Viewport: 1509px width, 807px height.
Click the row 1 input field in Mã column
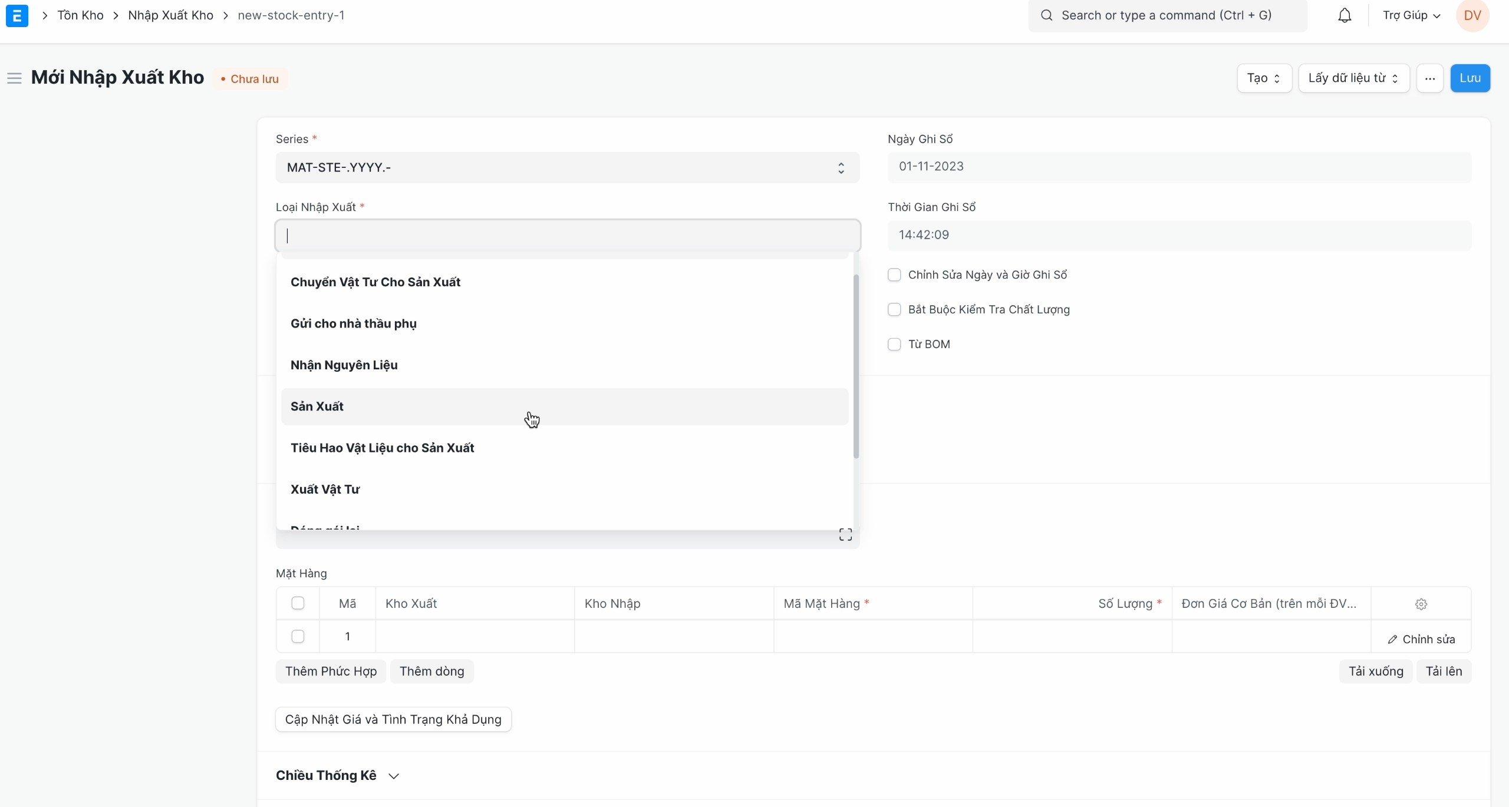click(x=347, y=636)
